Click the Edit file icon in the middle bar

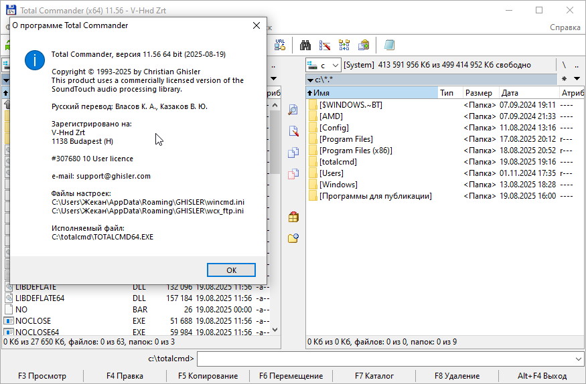pos(293,131)
